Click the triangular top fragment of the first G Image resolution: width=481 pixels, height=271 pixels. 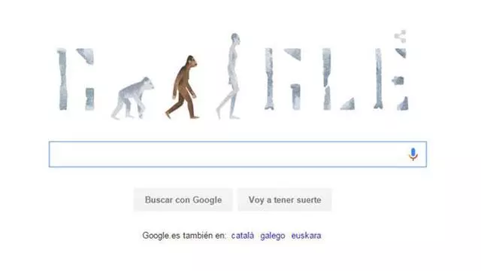coord(86,56)
